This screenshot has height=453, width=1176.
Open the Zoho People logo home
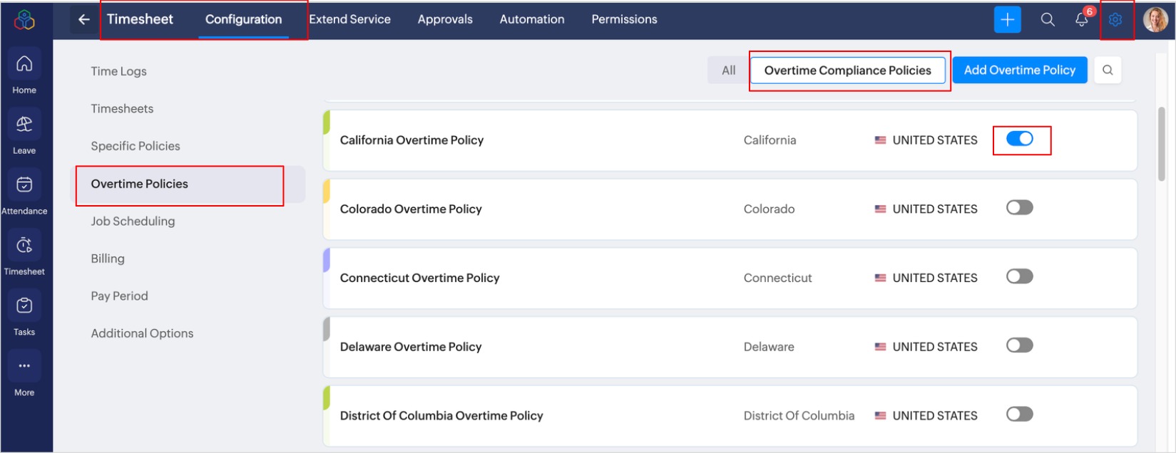click(24, 20)
